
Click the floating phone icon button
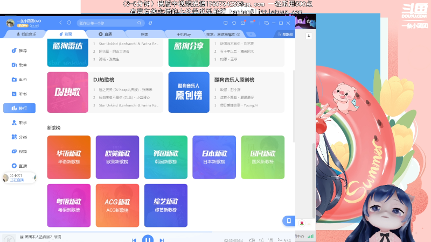[289, 220]
